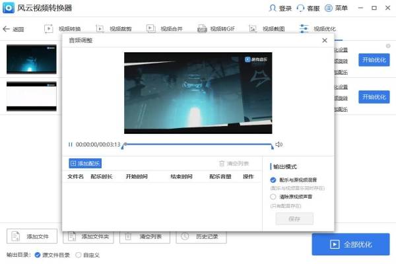Click the 文件名 column header
396x264 pixels.
[x=75, y=177]
